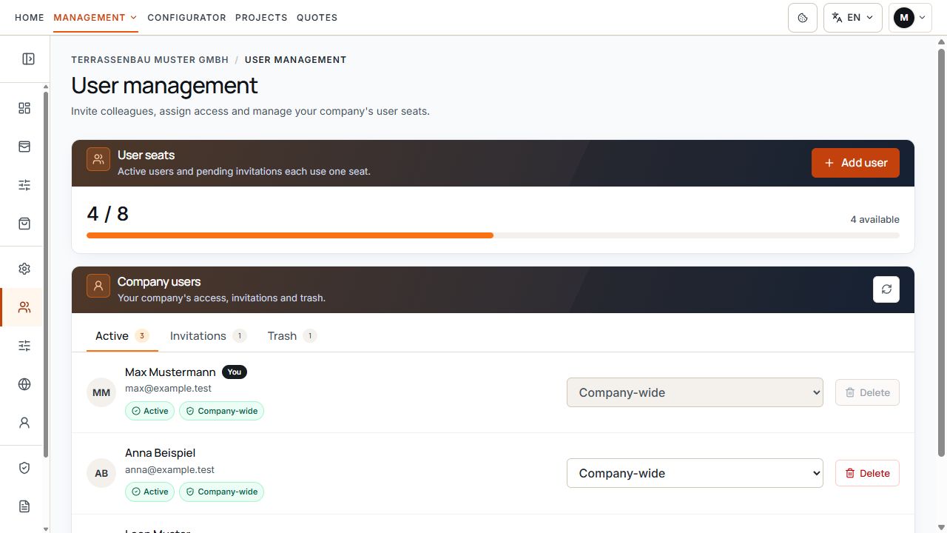Click the main page vertical scrollbar
Screen dimensions: 947x533
click(942, 252)
